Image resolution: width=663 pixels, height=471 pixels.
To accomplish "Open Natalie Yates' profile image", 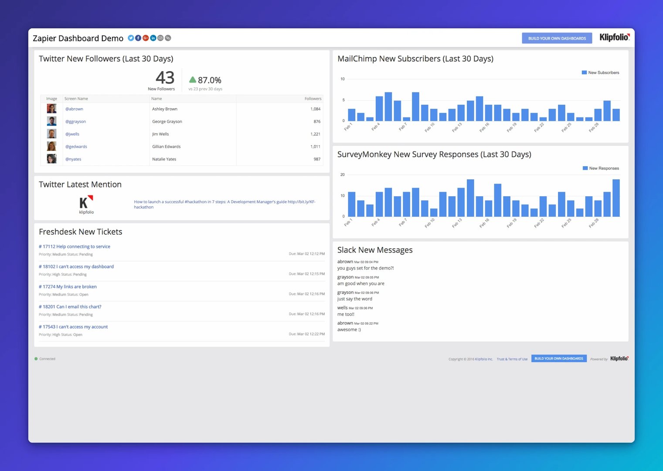I will tap(51, 159).
